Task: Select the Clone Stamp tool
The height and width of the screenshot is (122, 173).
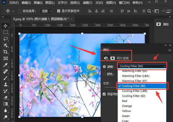Action: [x=6, y=85]
